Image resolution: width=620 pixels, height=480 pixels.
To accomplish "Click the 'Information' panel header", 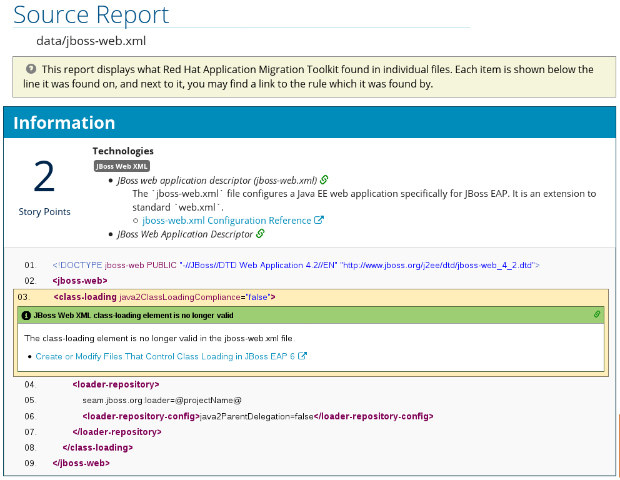I will coord(64,122).
